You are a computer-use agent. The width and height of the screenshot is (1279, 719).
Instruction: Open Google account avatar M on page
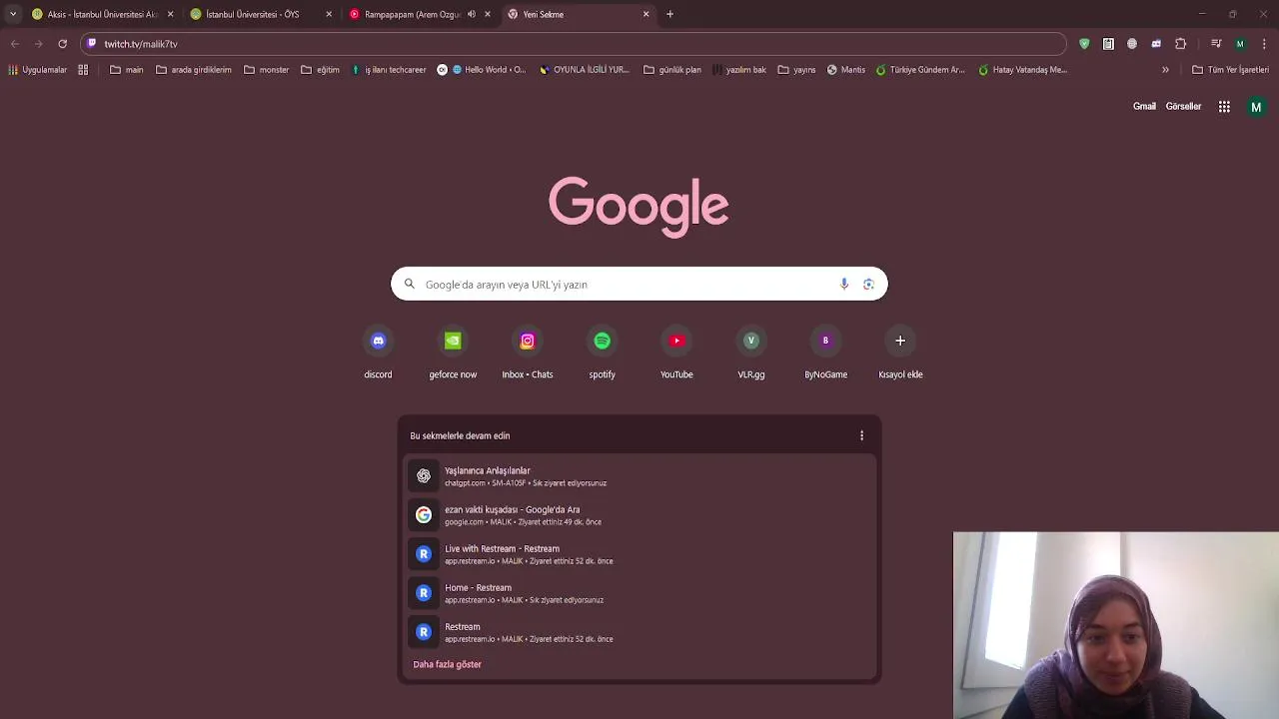tap(1256, 107)
